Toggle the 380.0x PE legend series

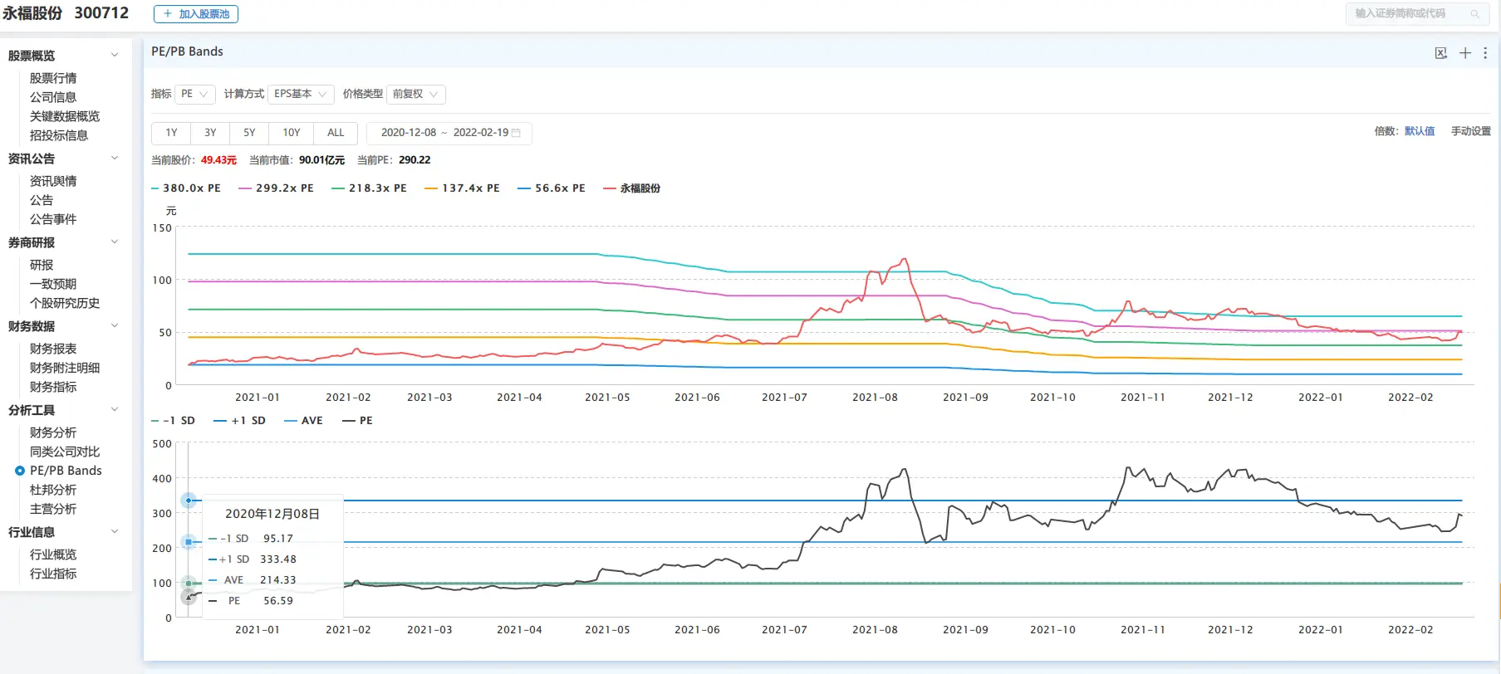[186, 188]
